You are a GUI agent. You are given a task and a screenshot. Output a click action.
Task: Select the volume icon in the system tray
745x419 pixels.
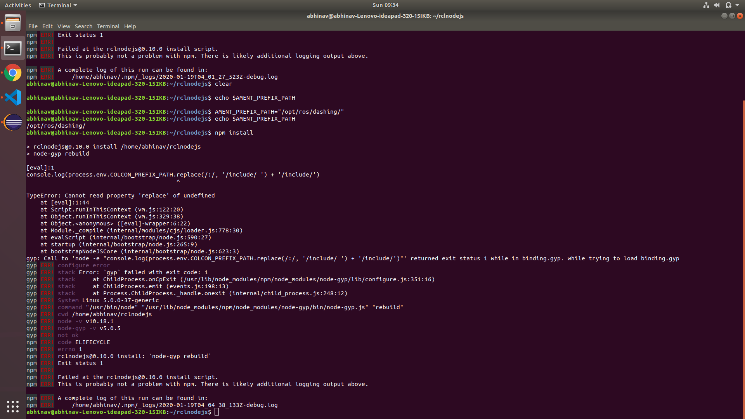tap(717, 5)
